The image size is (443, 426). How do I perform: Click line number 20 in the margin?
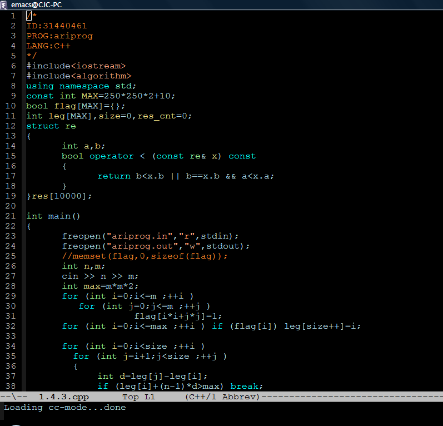click(x=11, y=206)
